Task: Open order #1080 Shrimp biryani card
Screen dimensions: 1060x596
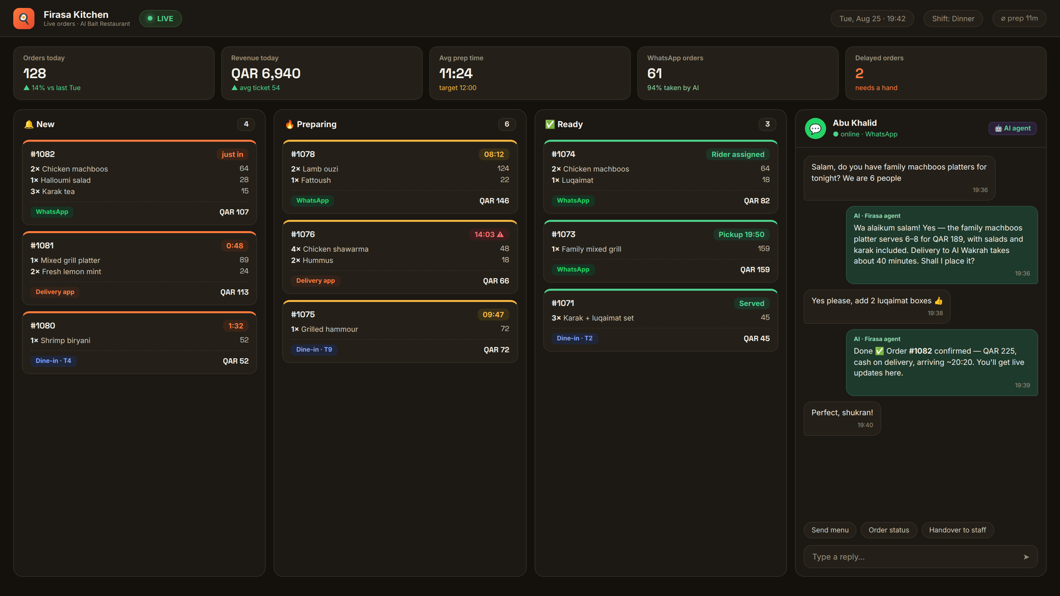Action: click(140, 343)
